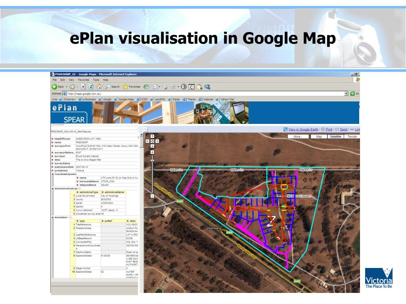This screenshot has width=406, height=304.
Task: Open the Tools menu
Action: [x=96, y=80]
